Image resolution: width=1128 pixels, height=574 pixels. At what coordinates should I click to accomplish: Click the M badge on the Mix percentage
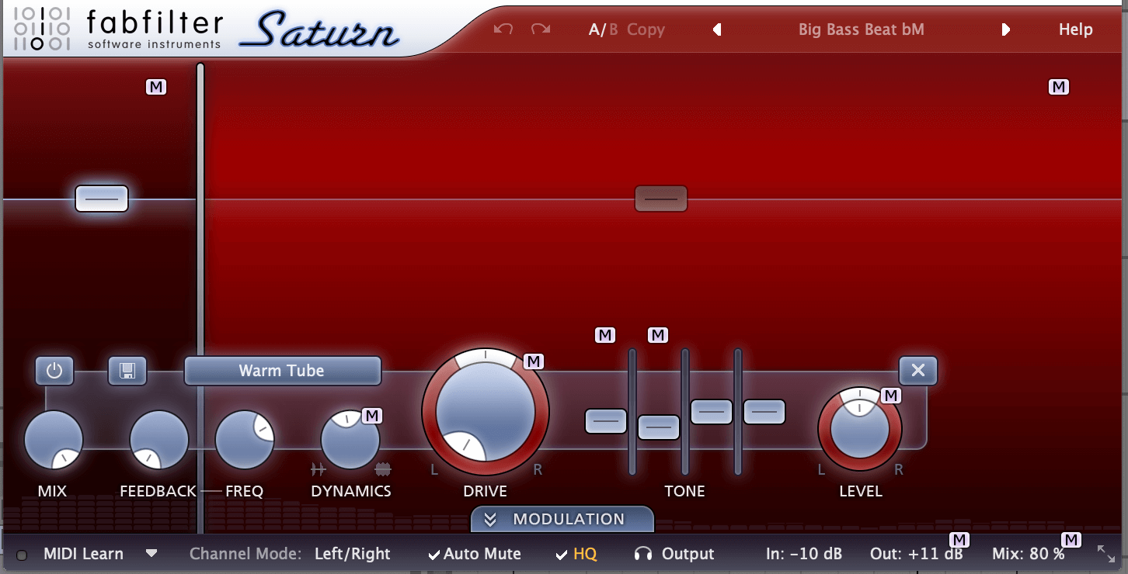click(x=1072, y=540)
